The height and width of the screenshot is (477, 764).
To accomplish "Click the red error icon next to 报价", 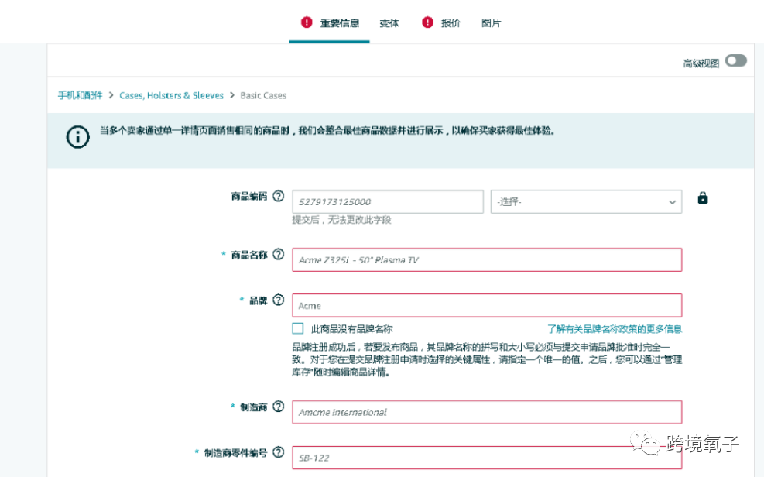I will point(427,22).
